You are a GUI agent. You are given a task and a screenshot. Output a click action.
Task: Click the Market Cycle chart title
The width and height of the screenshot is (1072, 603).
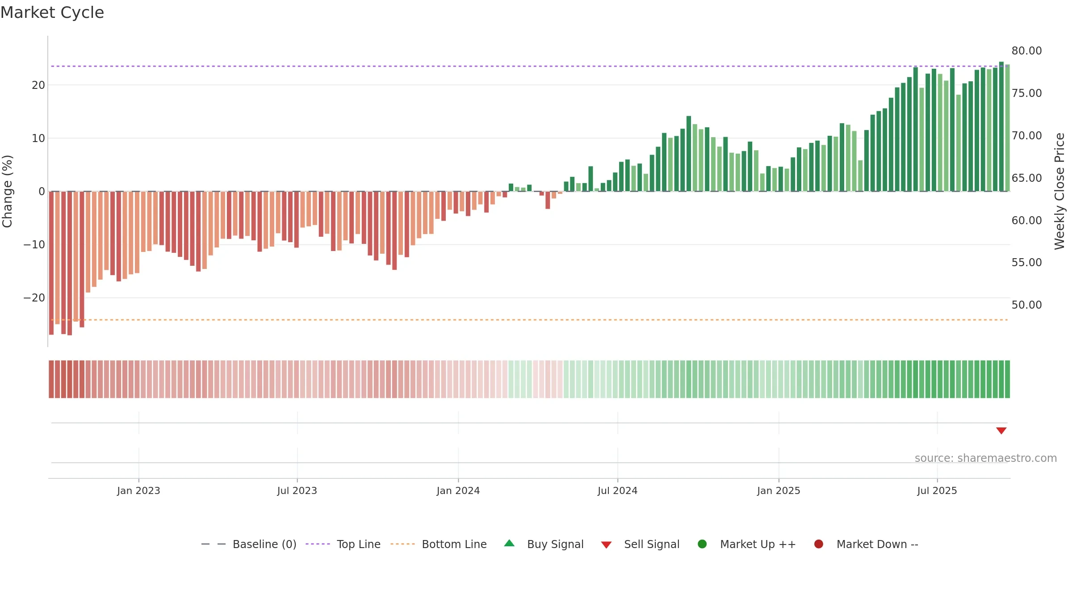(x=52, y=13)
